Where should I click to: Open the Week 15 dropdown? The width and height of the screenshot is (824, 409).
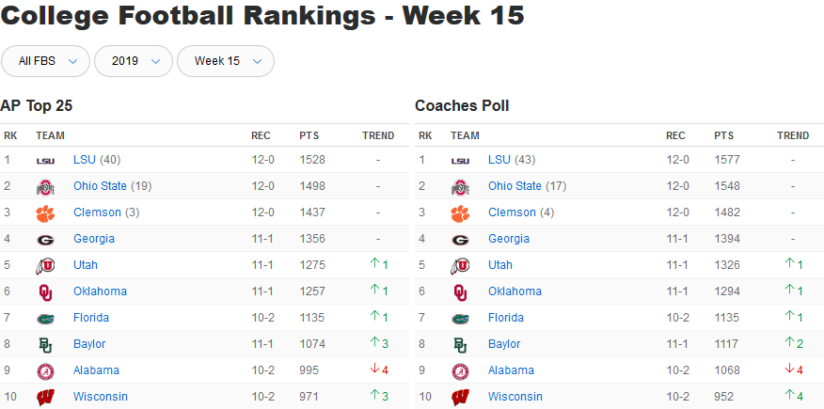(225, 61)
